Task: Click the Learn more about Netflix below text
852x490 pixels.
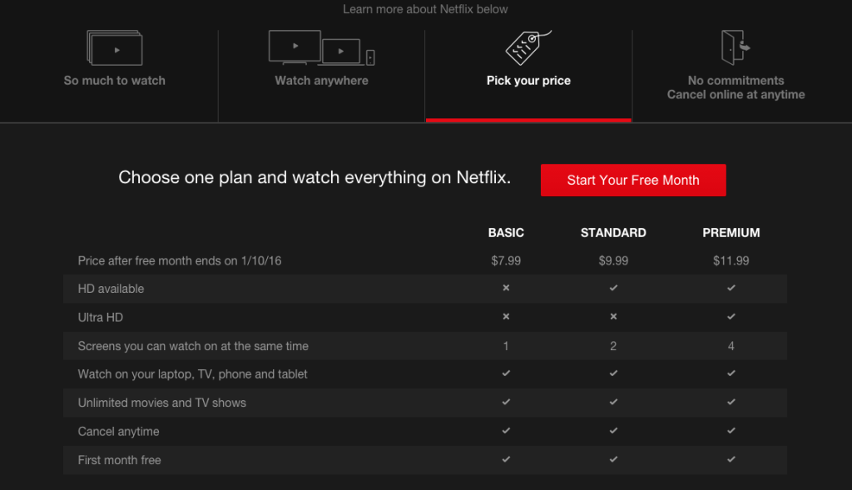Action: 425,9
